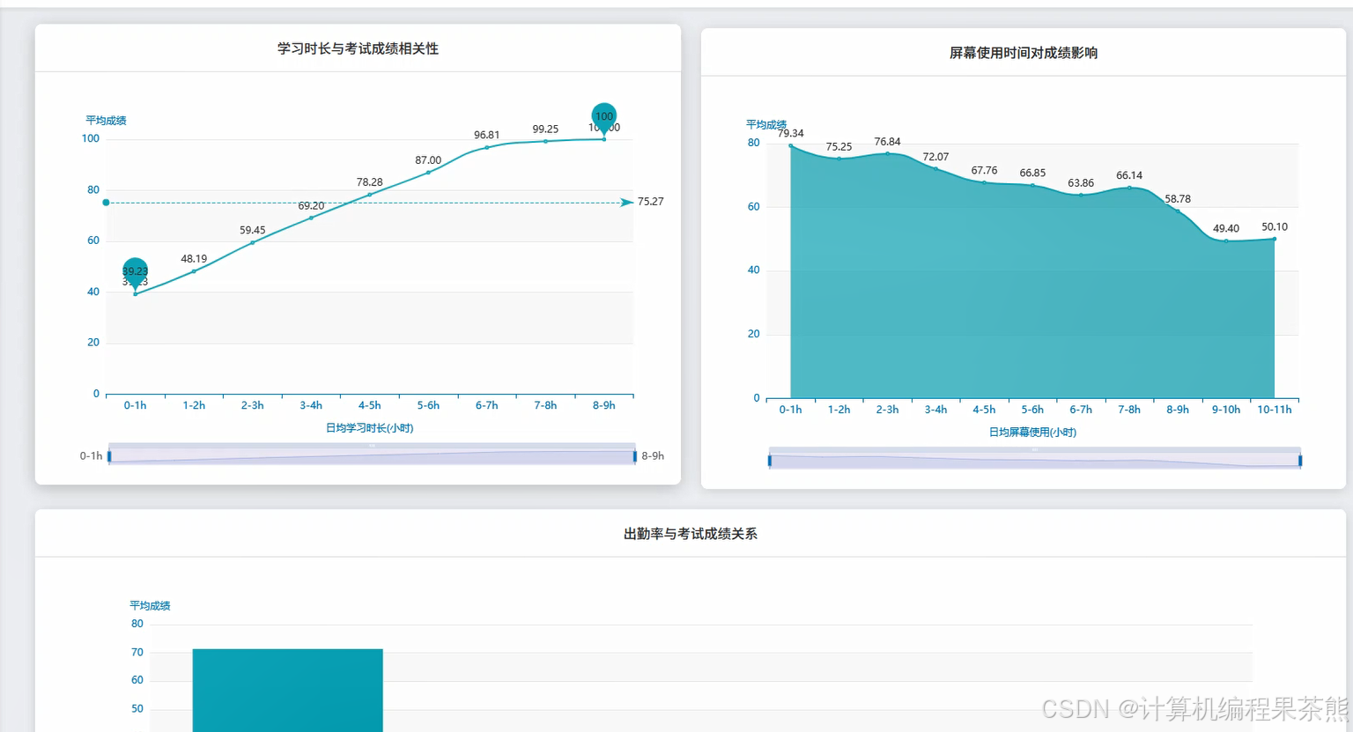
Task: Click the 4-5h x-axis label in the screen-time chart
Action: (985, 410)
